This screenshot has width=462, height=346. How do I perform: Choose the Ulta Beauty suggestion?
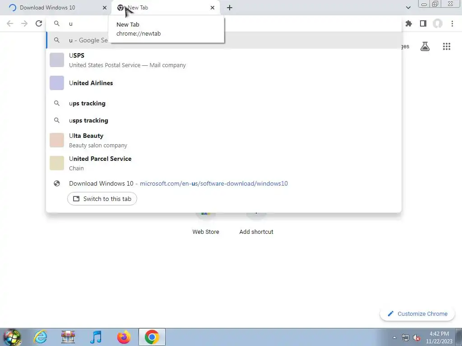[224, 140]
